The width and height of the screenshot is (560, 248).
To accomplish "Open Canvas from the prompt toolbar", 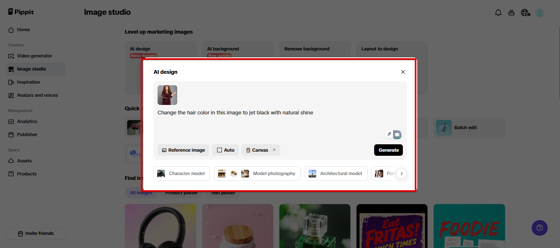I will 261,150.
